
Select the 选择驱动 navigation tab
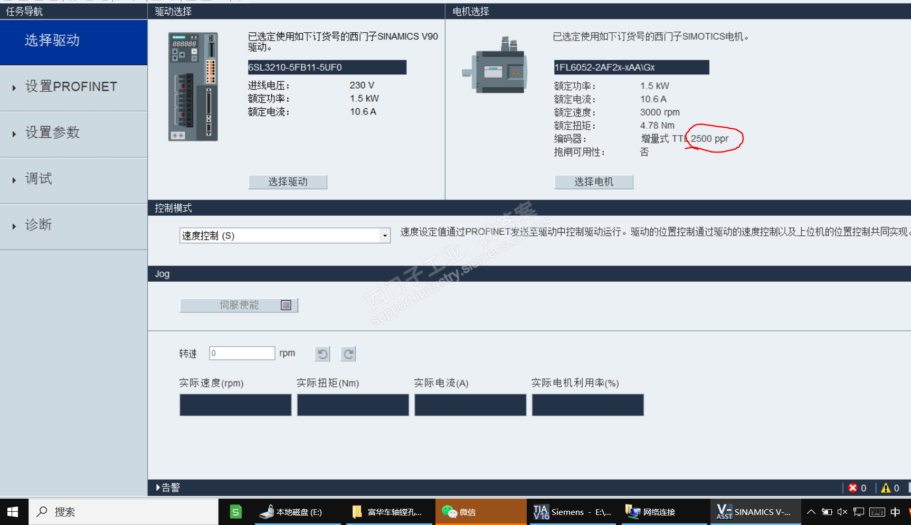click(x=73, y=41)
